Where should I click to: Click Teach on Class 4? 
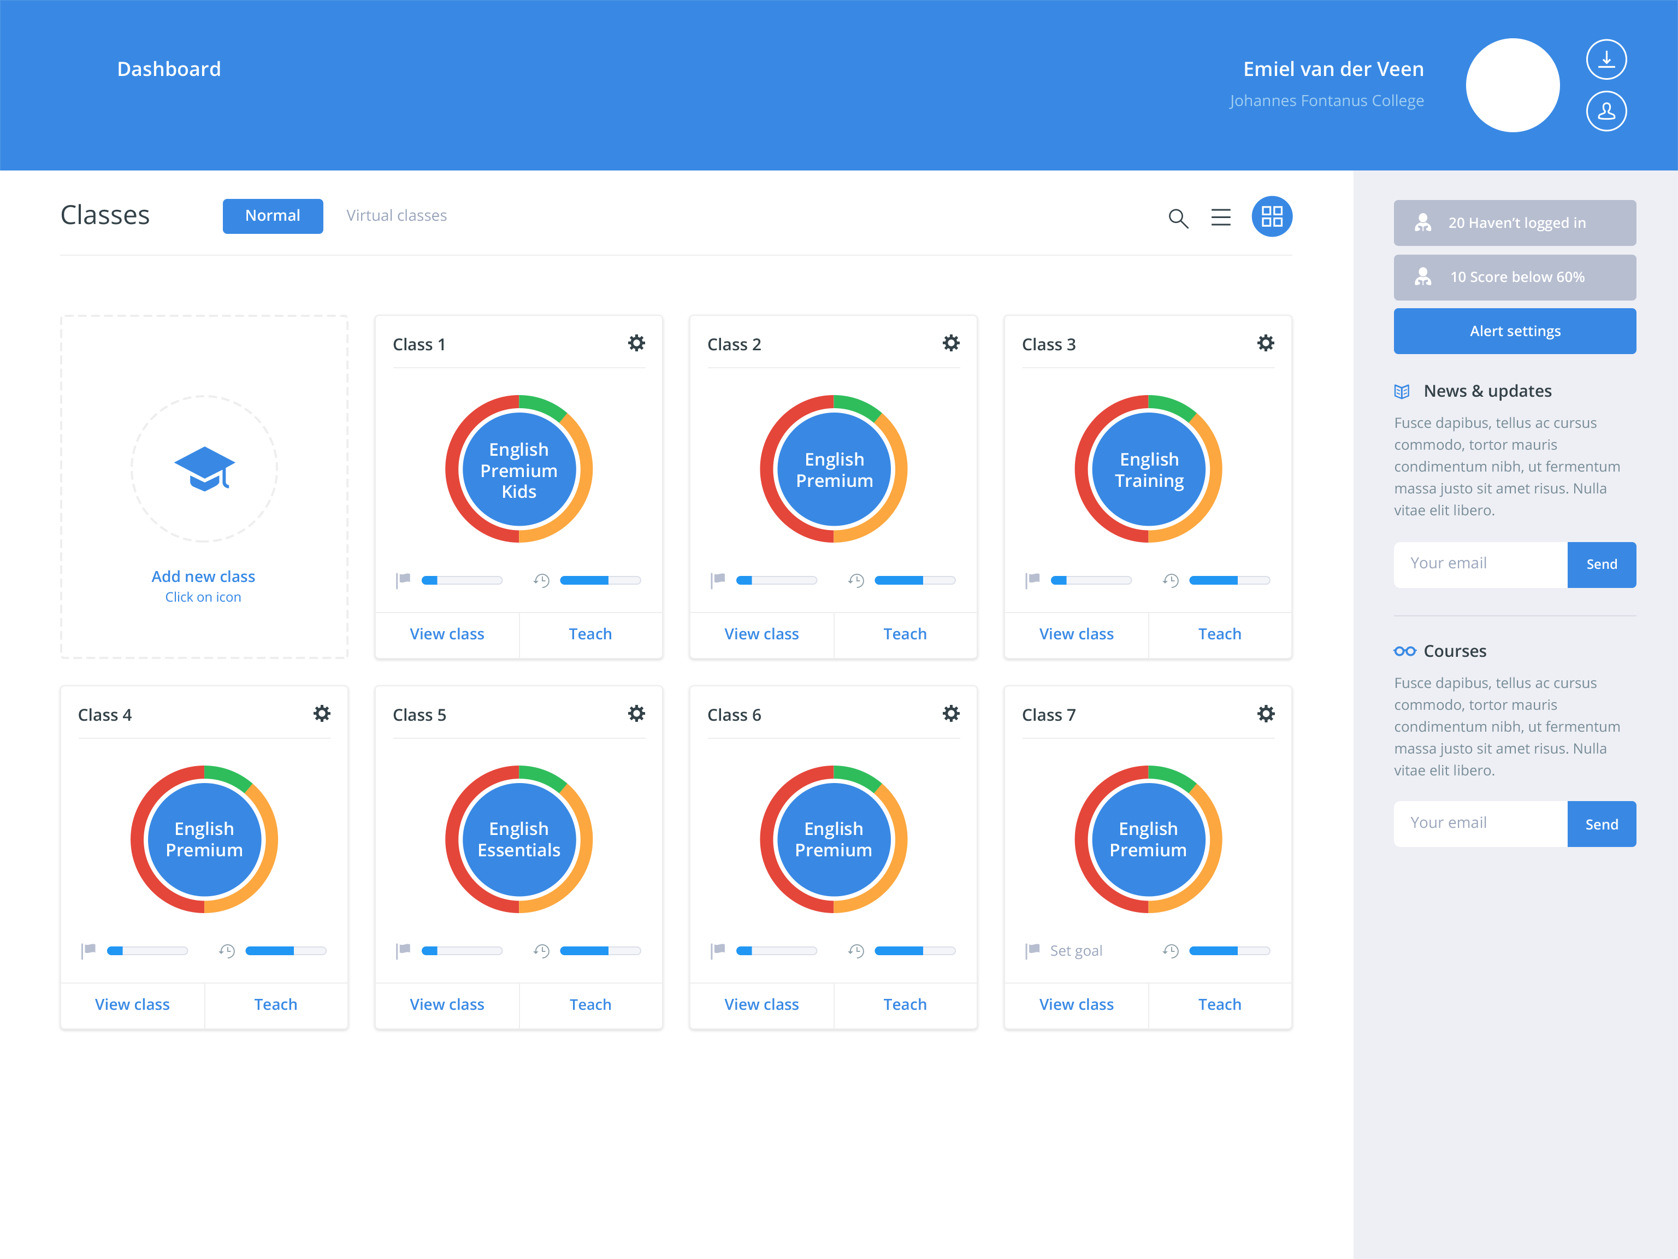click(x=275, y=1005)
